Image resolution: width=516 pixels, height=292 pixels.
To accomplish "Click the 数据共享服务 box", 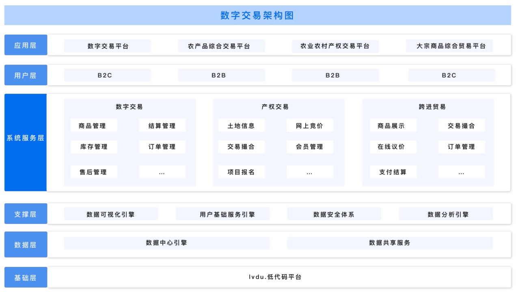I will (x=390, y=243).
